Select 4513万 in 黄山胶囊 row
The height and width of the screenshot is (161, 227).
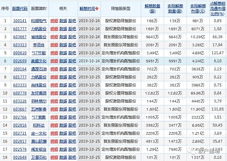click(152, 141)
